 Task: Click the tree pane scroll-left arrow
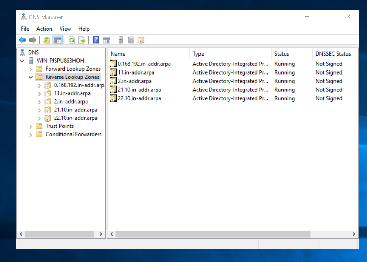[21, 234]
